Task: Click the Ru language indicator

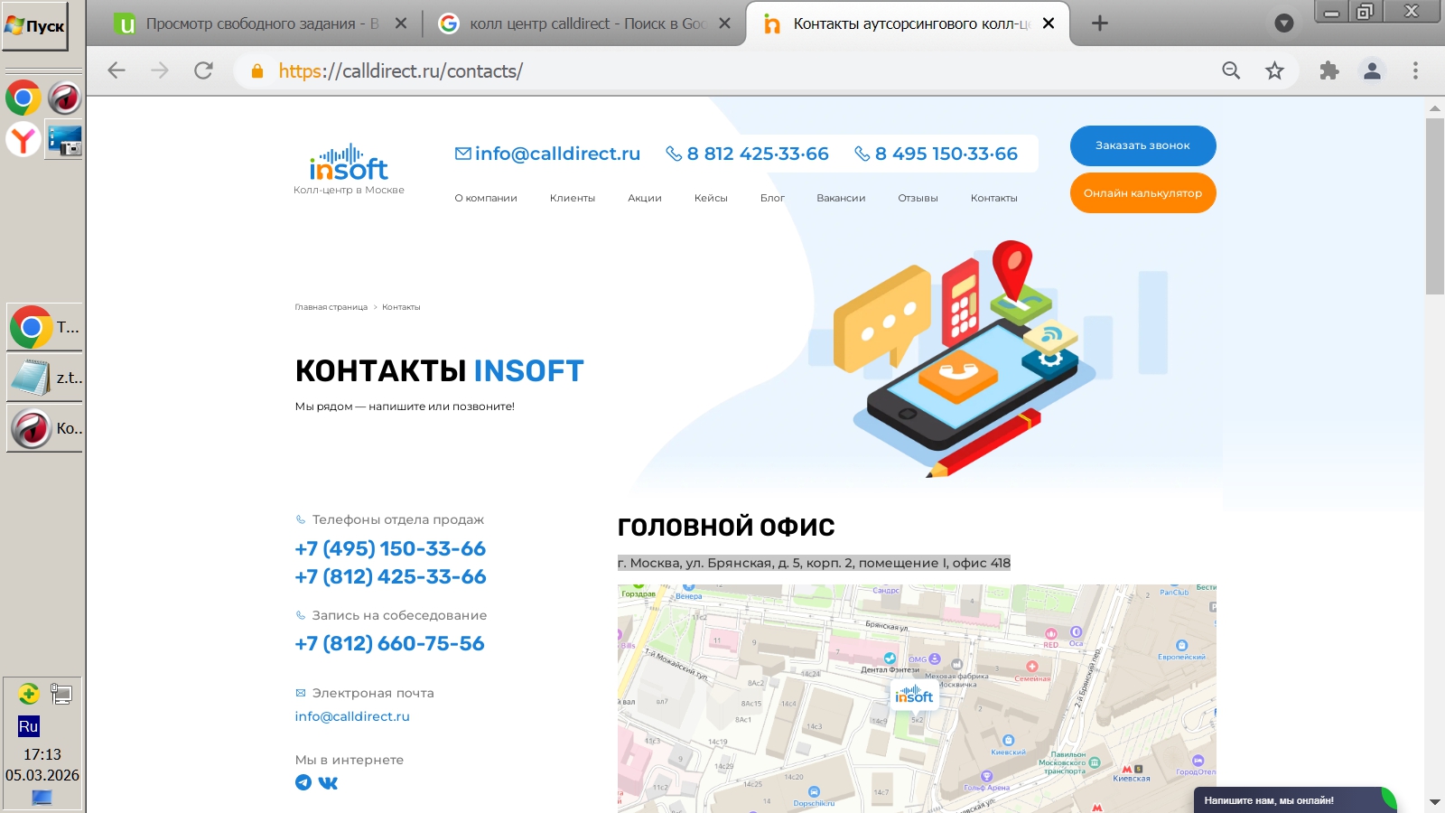Action: coord(29,726)
